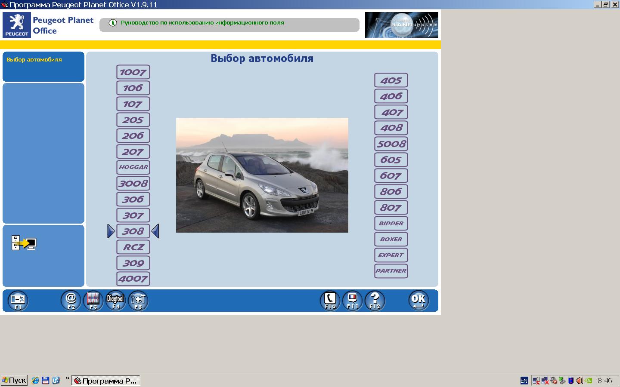Pick the 309 model button

(x=133, y=263)
